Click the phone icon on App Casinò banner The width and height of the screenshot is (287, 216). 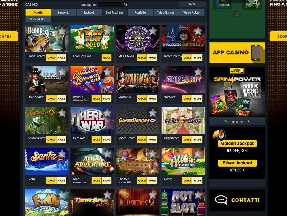(x=256, y=53)
